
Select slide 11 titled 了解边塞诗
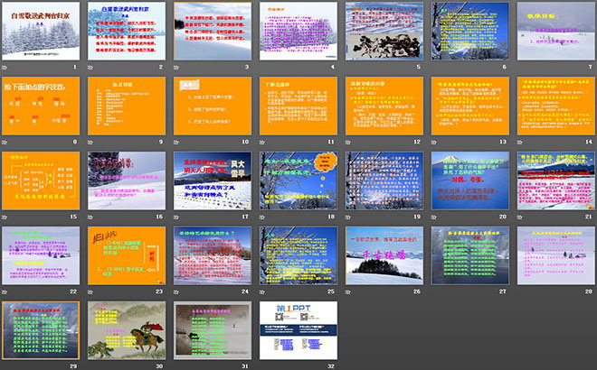(x=296, y=106)
